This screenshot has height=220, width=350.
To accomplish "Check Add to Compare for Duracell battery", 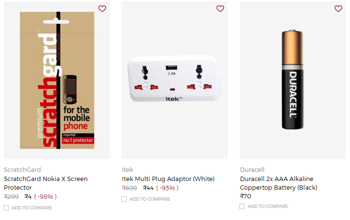I will coord(242,206).
